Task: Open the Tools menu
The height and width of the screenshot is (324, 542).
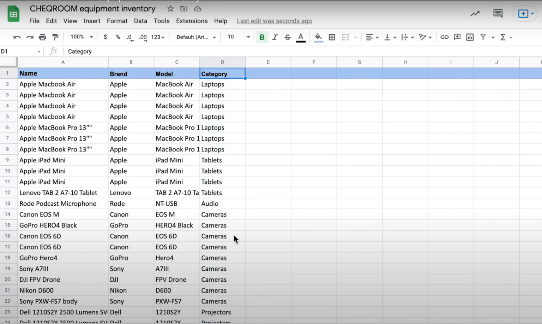Action: 162,21
